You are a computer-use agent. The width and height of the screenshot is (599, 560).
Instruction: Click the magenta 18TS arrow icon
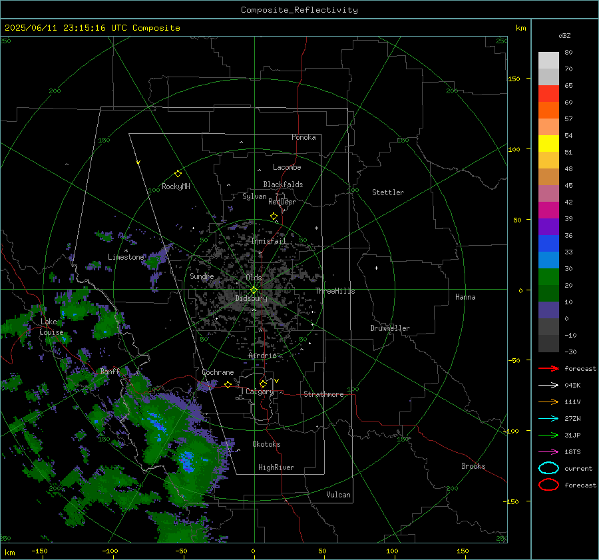click(x=548, y=452)
